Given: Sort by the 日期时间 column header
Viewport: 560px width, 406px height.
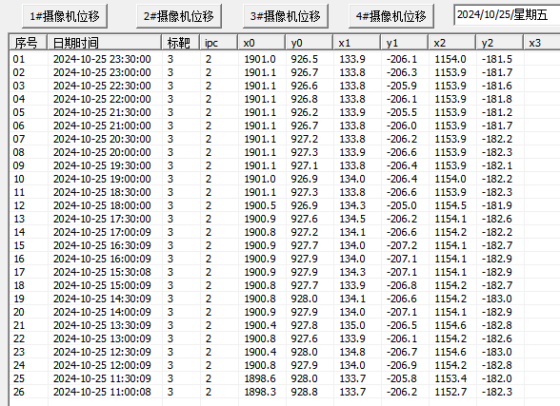Looking at the screenshot, I should click(x=104, y=43).
